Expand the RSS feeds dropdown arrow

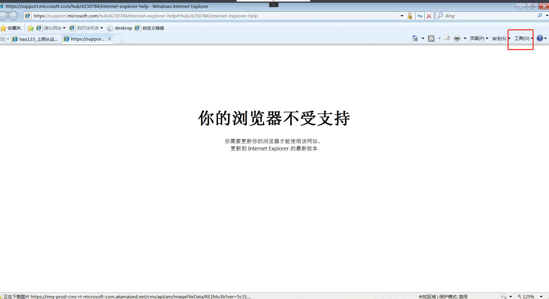tap(439, 38)
